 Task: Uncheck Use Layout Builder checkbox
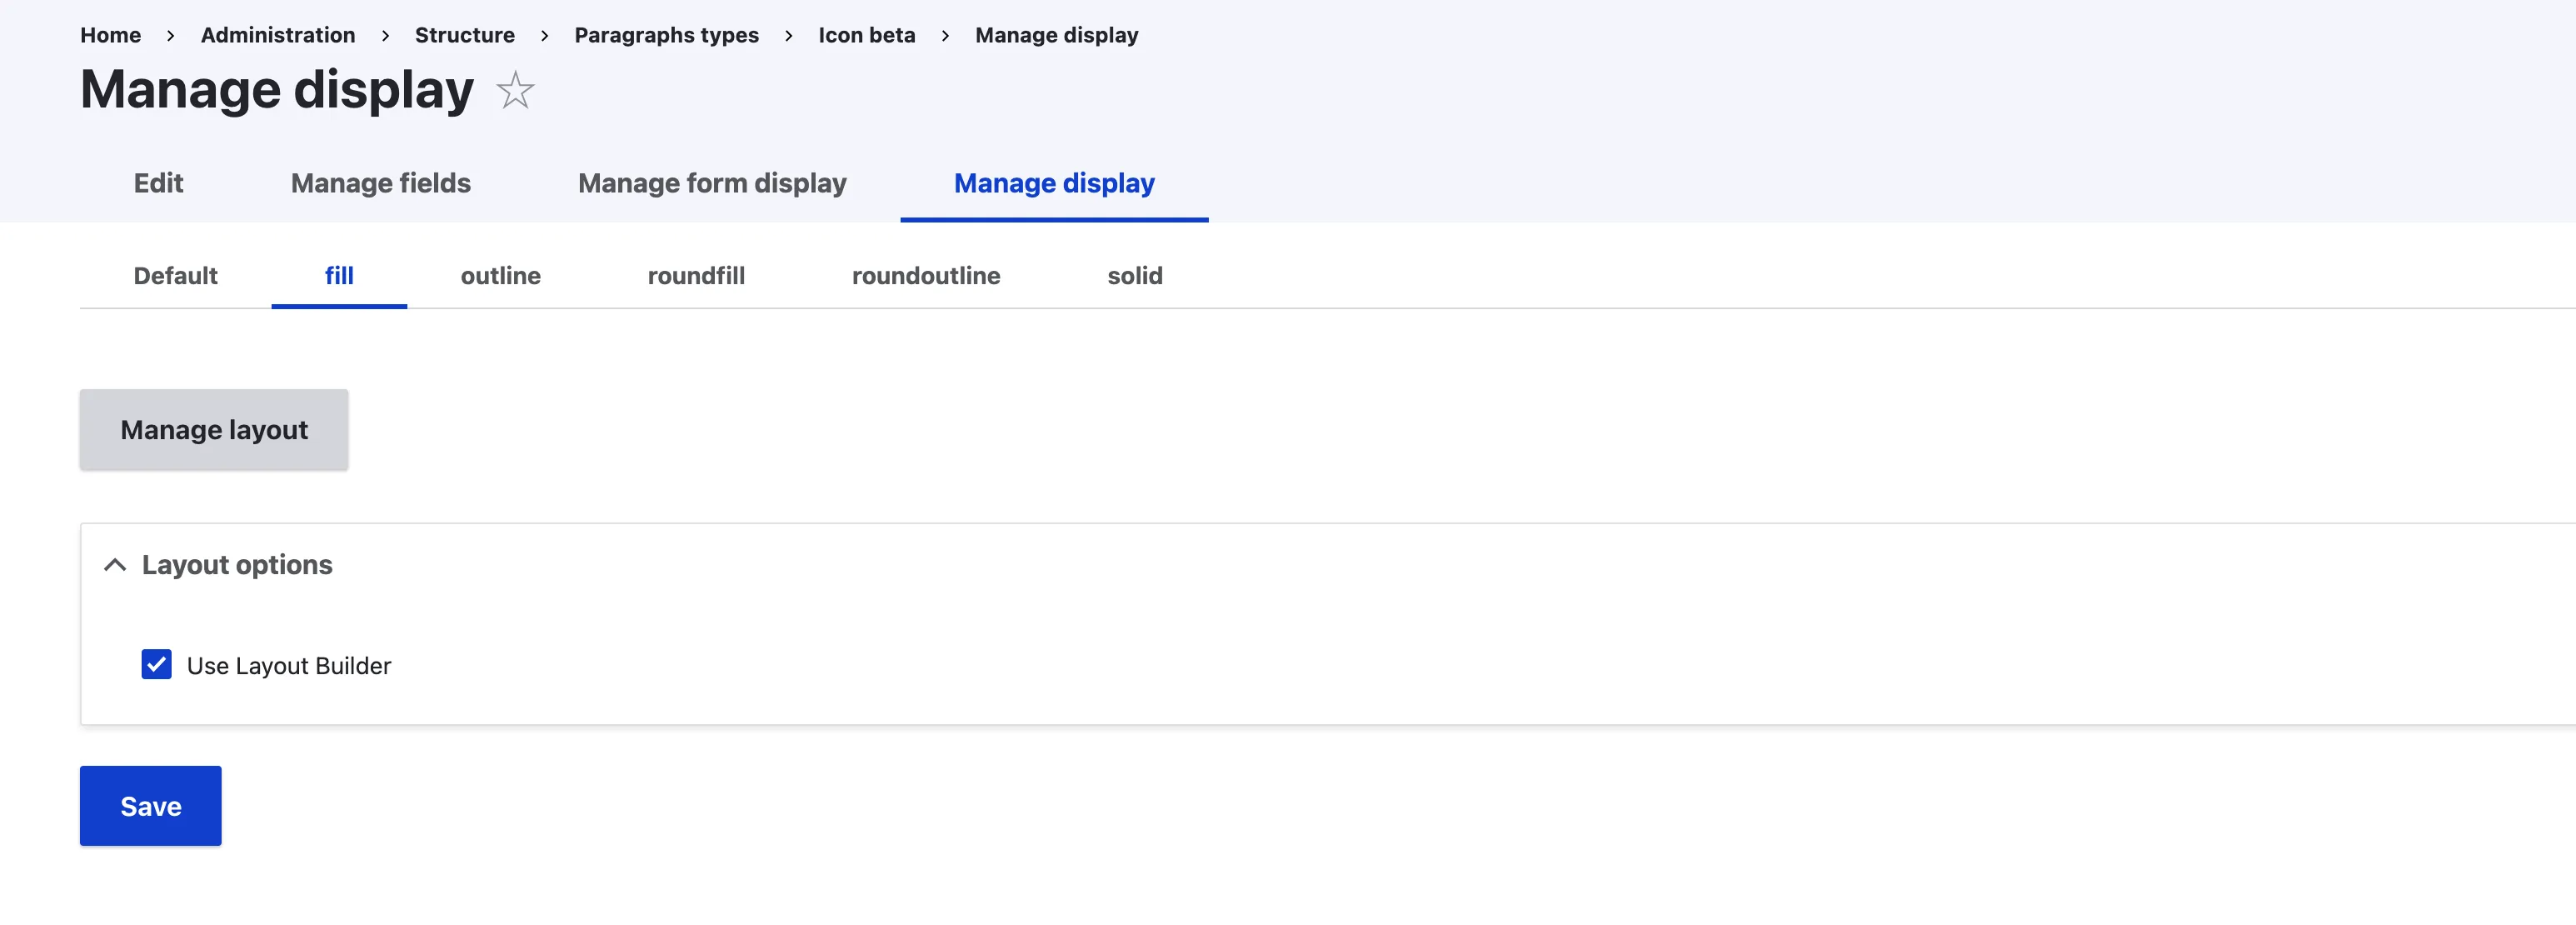[x=157, y=665]
